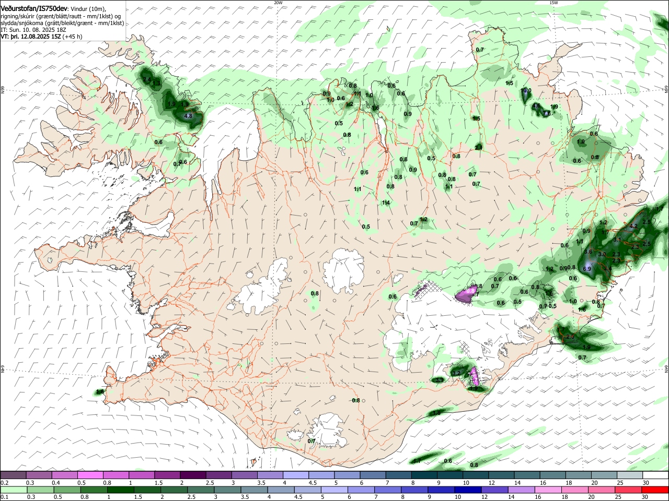
Task: Click the 3.6 precipitation value in the east
Action: [x=587, y=252]
